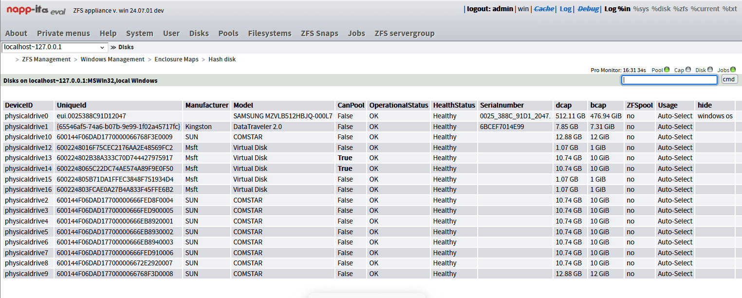Click the %zfs log link
This screenshot has height=298, width=742.
681,9
